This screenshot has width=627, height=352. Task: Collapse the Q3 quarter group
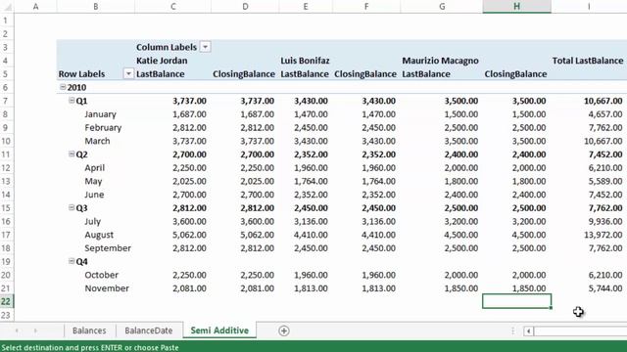pyautogui.click(x=72, y=207)
